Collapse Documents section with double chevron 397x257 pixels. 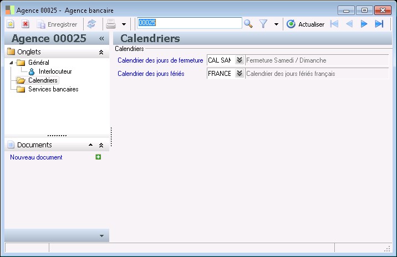click(x=101, y=145)
